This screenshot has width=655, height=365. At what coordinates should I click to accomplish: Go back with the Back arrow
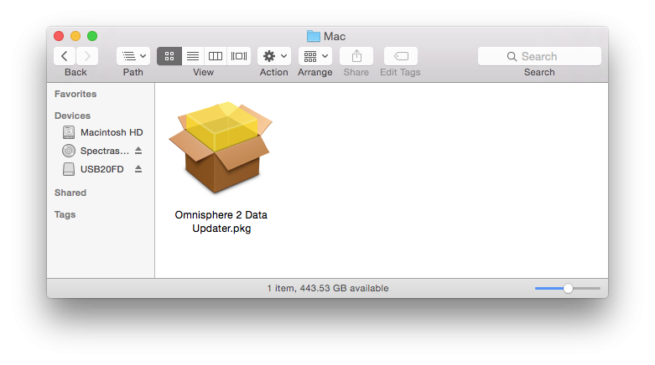pyautogui.click(x=65, y=56)
